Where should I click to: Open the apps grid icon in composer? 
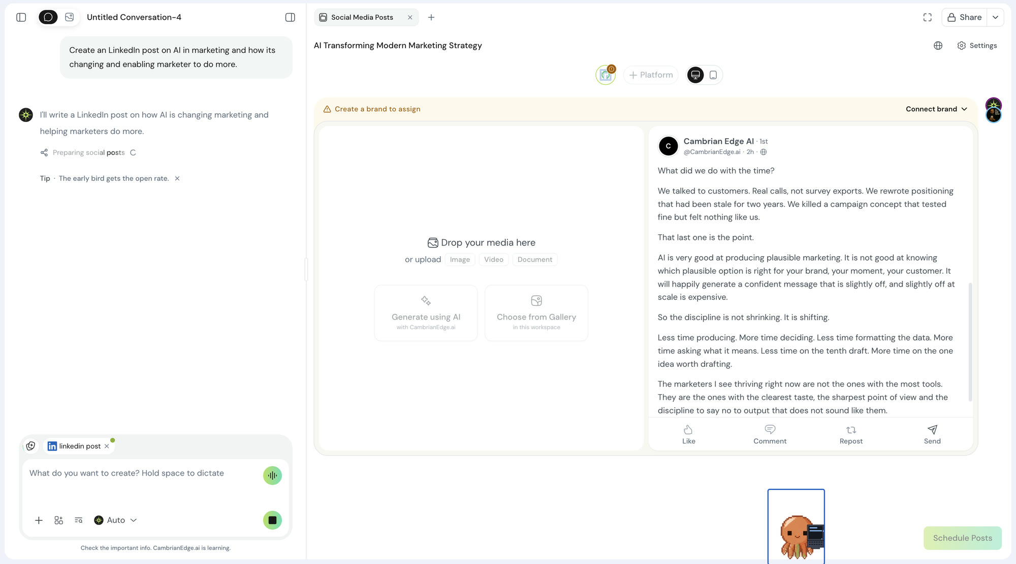58,520
